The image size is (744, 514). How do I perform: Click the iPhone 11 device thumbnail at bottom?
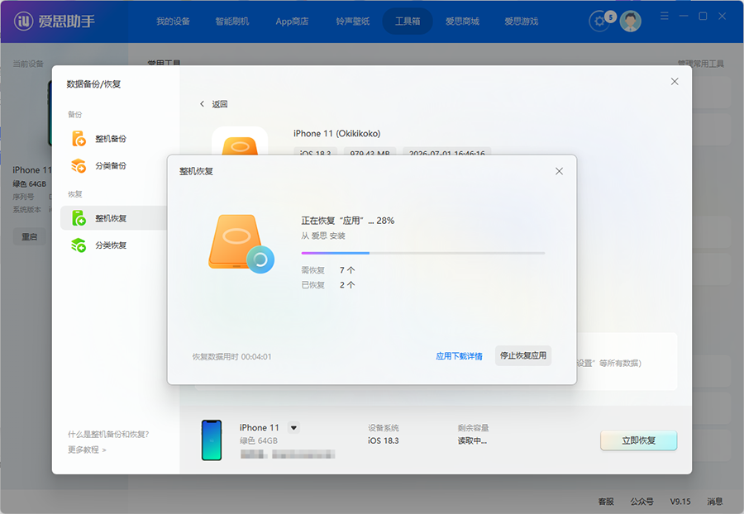pos(212,440)
